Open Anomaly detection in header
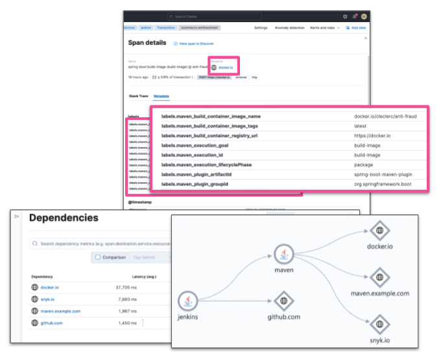 pyautogui.click(x=289, y=28)
